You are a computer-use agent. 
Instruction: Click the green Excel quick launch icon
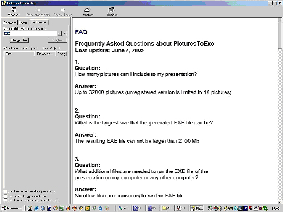(x=62, y=208)
